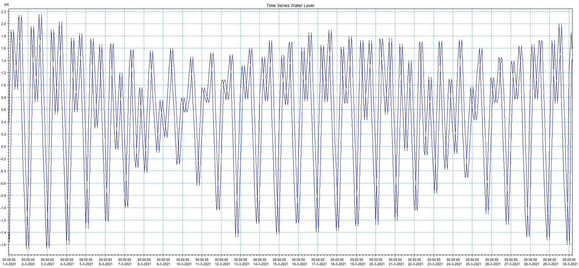Click the -1.0 y-axis tick label
This screenshot has height=268, width=579.
pos(3,208)
